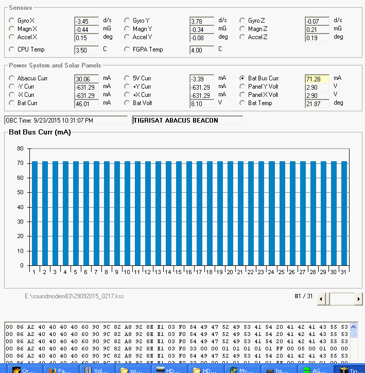Viewport: 365px width, 373px height.
Task: Select the Gyro Y radio button
Action: click(x=127, y=21)
